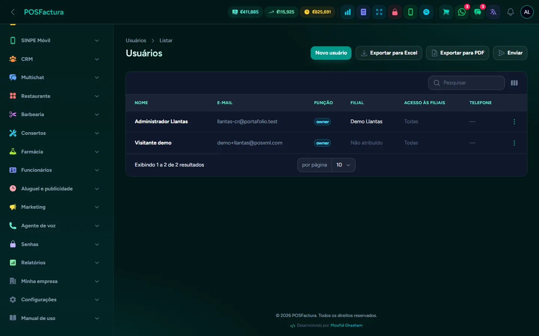Expand the Farmácia sidebar section
The height and width of the screenshot is (336, 539).
(x=55, y=152)
